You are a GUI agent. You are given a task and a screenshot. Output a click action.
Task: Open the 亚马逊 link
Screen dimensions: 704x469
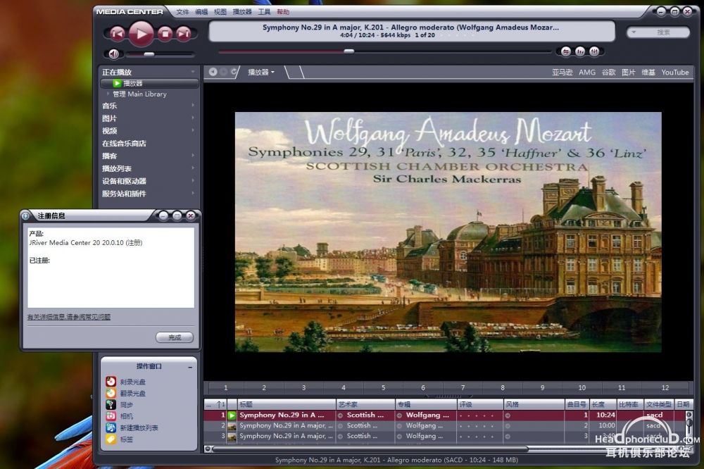point(562,73)
